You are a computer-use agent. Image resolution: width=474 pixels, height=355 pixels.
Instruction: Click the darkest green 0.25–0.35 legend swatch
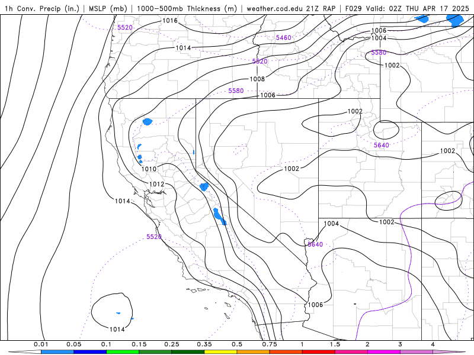[188, 352]
